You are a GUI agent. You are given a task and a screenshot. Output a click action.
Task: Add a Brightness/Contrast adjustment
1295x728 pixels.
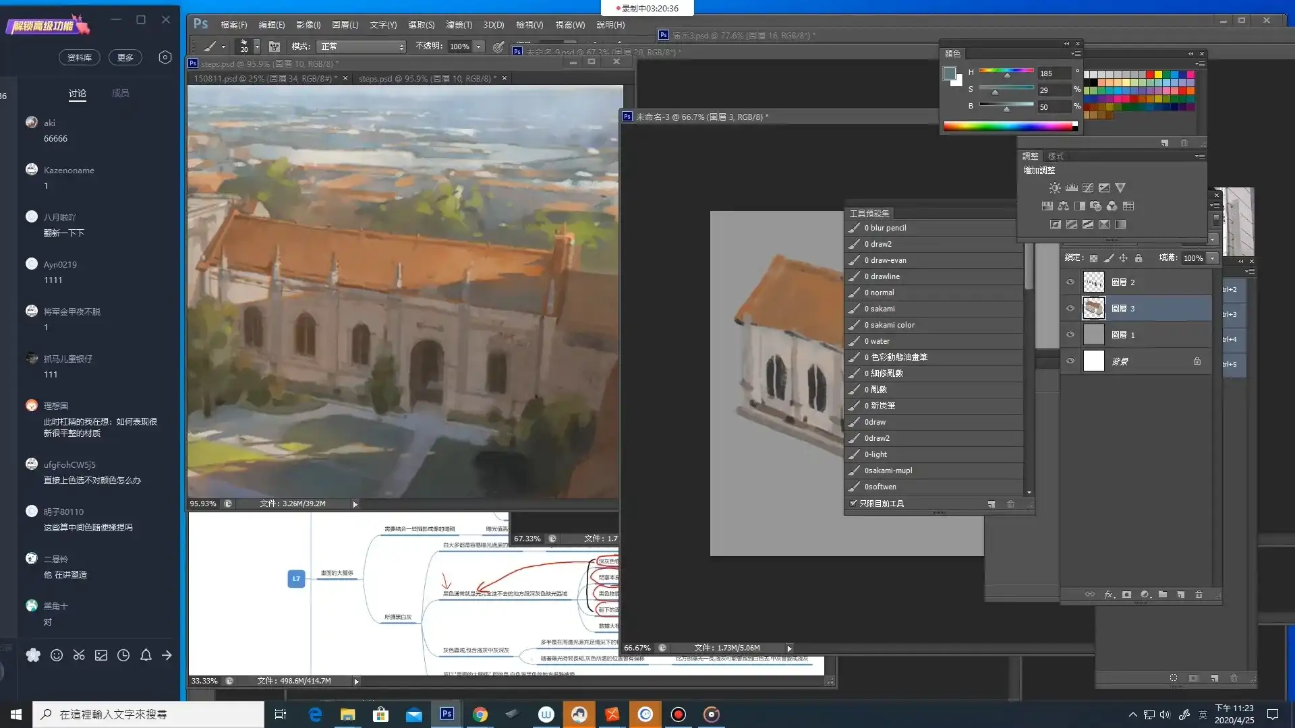pos(1055,188)
